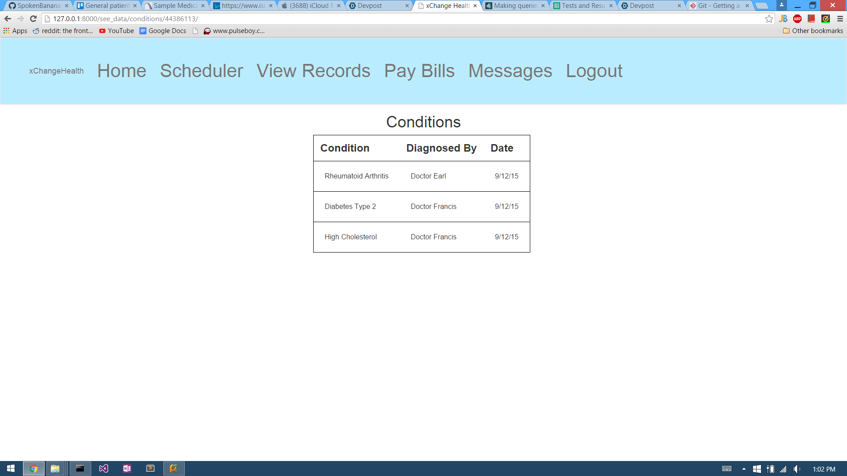The height and width of the screenshot is (476, 847).
Task: Bookmark page with star icon
Action: click(769, 19)
